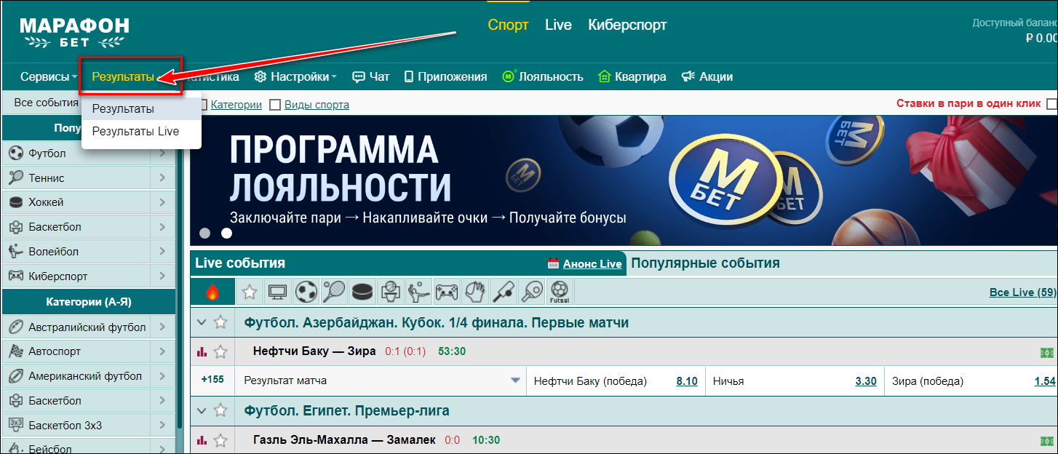Choose Результаты Live in the dropdown

[141, 131]
